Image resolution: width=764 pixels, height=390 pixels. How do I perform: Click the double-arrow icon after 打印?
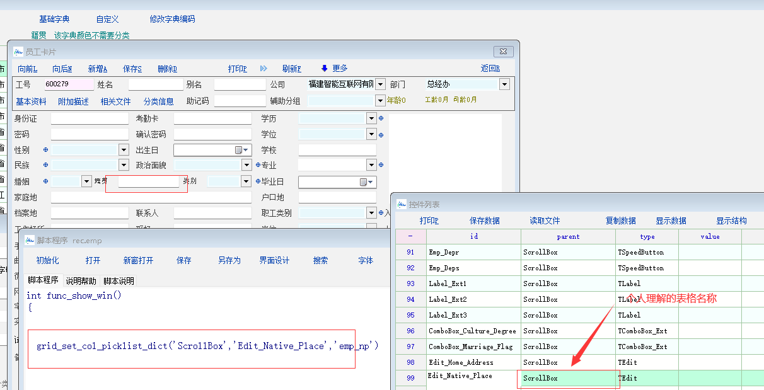coord(263,69)
